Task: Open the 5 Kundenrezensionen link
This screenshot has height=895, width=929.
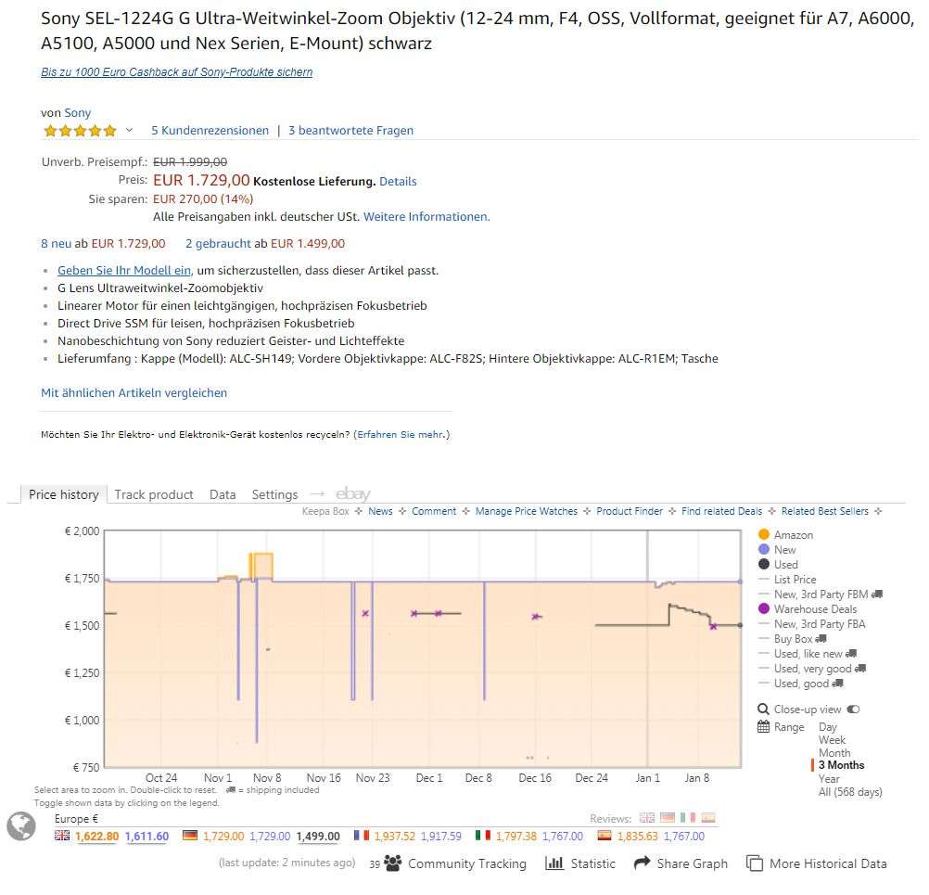Action: click(x=210, y=131)
